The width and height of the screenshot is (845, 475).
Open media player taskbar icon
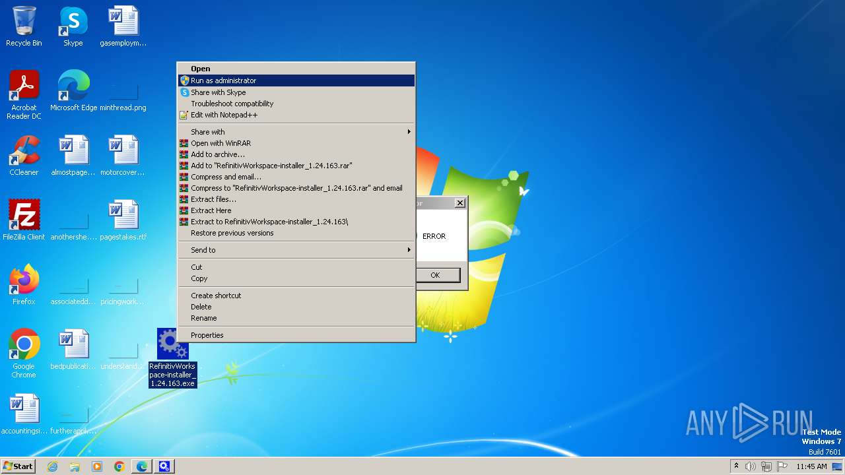click(x=97, y=466)
